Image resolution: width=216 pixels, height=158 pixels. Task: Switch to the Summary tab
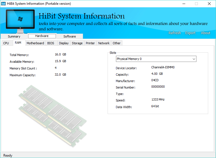14,36
